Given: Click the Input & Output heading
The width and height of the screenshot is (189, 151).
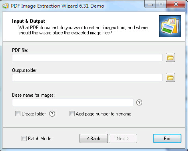Looking at the screenshot, I should coord(28,21).
